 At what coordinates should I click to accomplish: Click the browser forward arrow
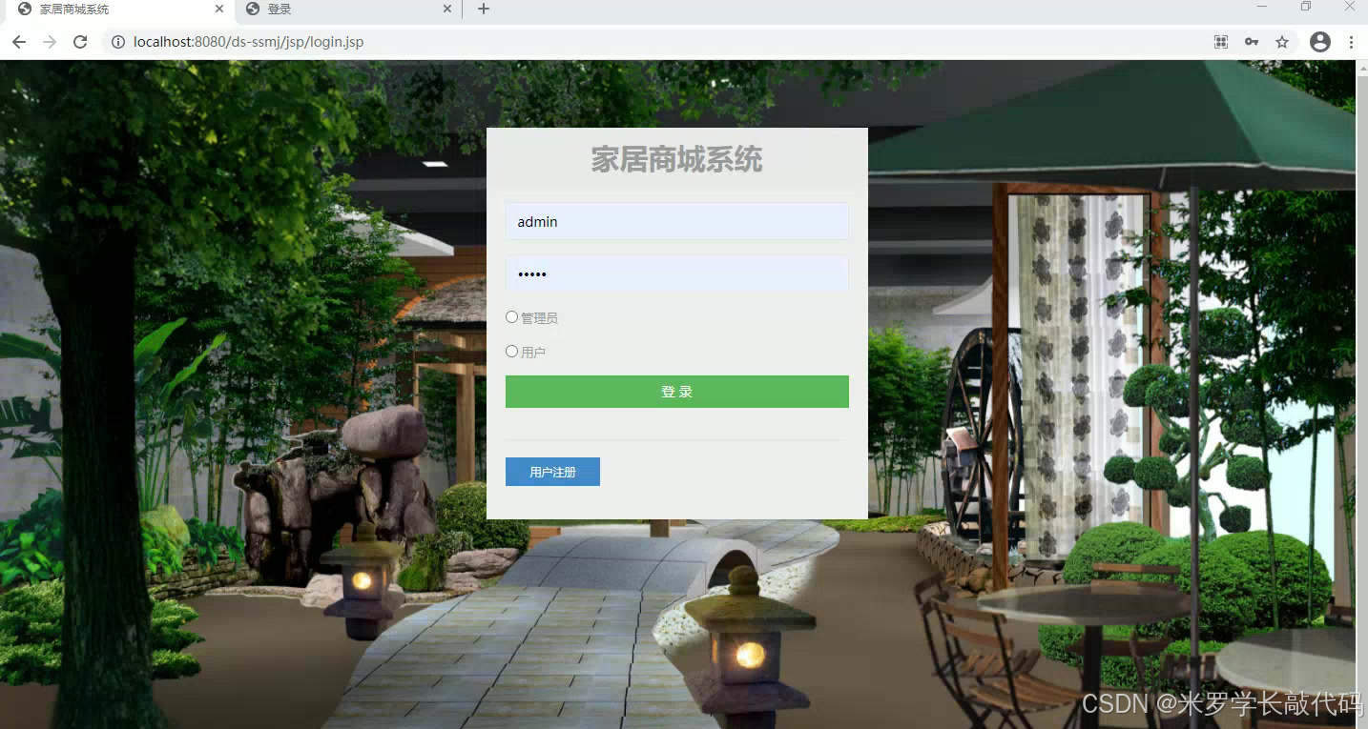(x=49, y=42)
